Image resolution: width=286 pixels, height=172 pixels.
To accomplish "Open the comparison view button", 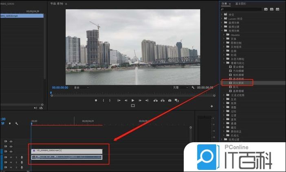I will click(177, 101).
